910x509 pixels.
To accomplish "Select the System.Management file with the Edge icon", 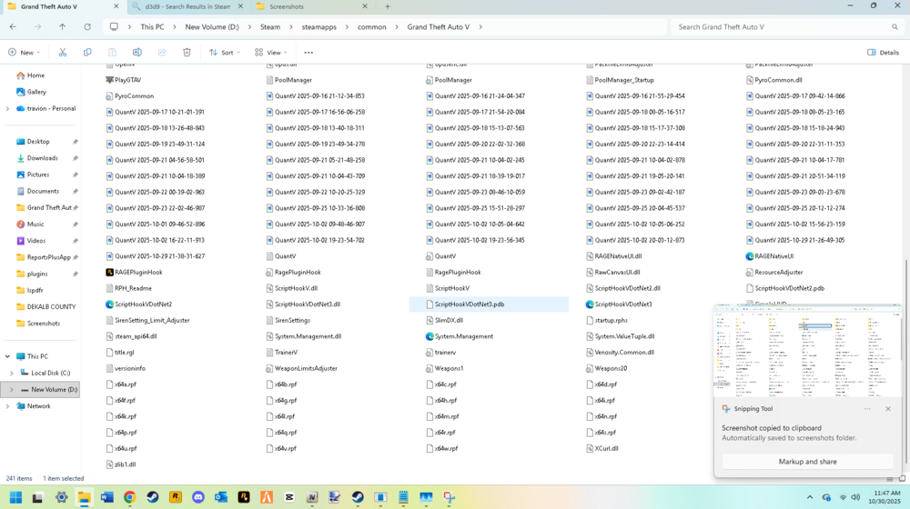I will [x=459, y=336].
